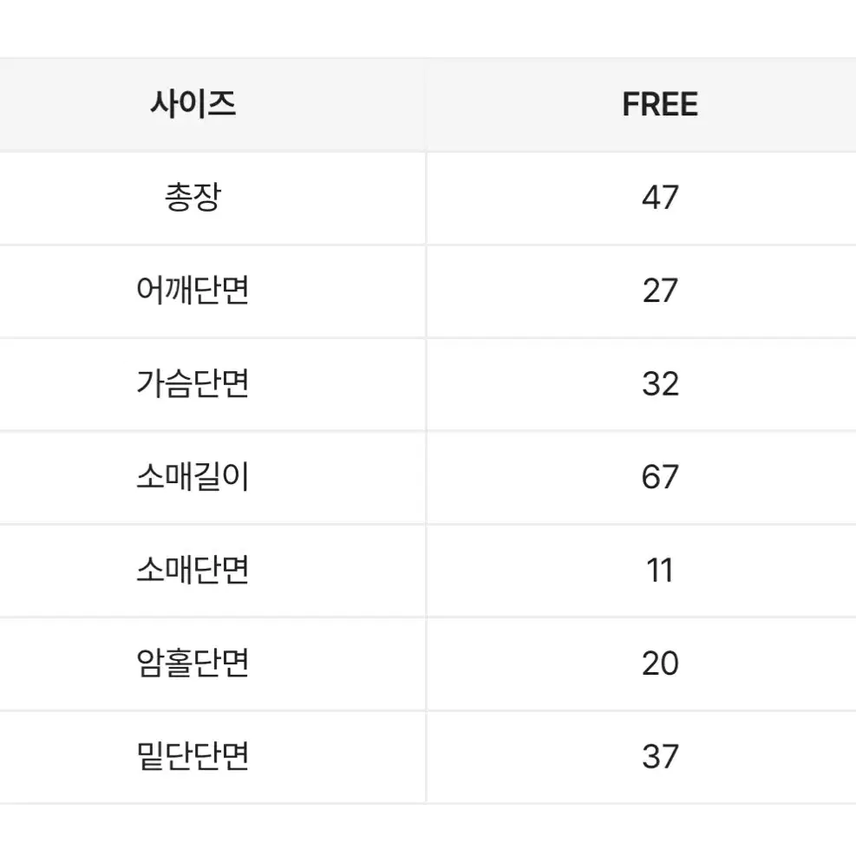Select the 어깨단면 row label
856x856 pixels.
coord(193,291)
